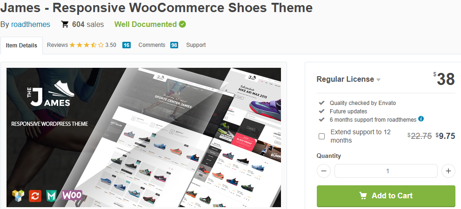Click the shopping cart sales icon
This screenshot has height=209, width=461.
pos(65,24)
